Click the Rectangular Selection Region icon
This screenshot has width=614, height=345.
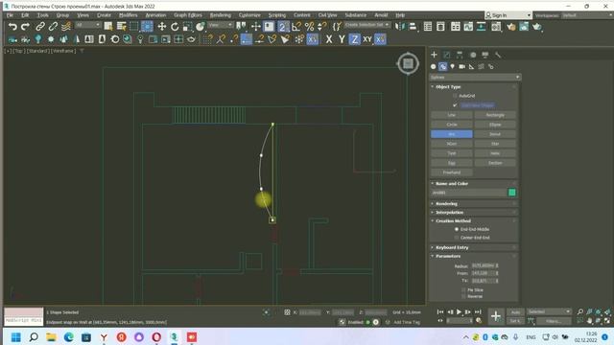pyautogui.click(x=134, y=27)
